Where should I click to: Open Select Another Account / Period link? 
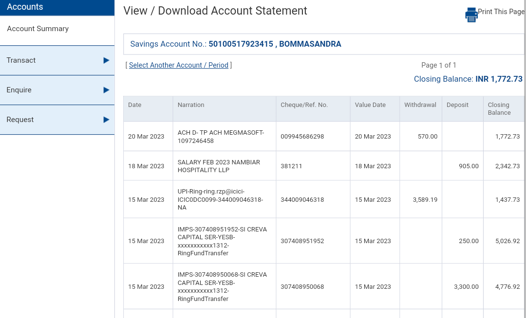point(178,65)
